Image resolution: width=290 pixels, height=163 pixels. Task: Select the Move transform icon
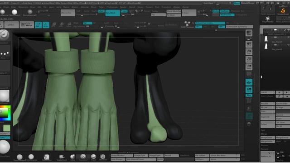point(53,25)
